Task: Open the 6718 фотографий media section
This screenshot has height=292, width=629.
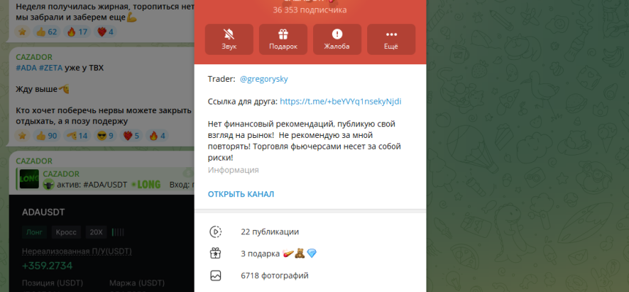Action: coord(274,276)
